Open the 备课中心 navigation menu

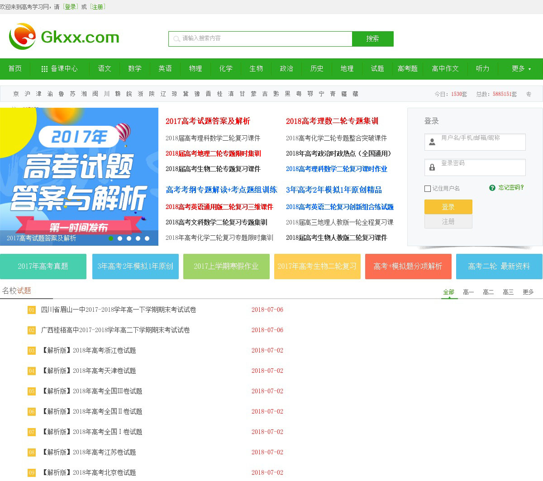pyautogui.click(x=64, y=69)
